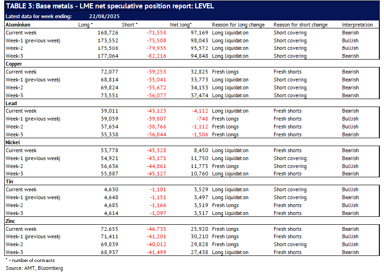This screenshot has height=275, width=384.
Task: Click the short value -35,672
Action: tap(157, 87)
